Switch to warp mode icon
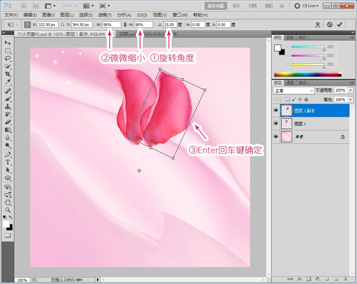Screen dimensions: 357x284 (x=318, y=25)
